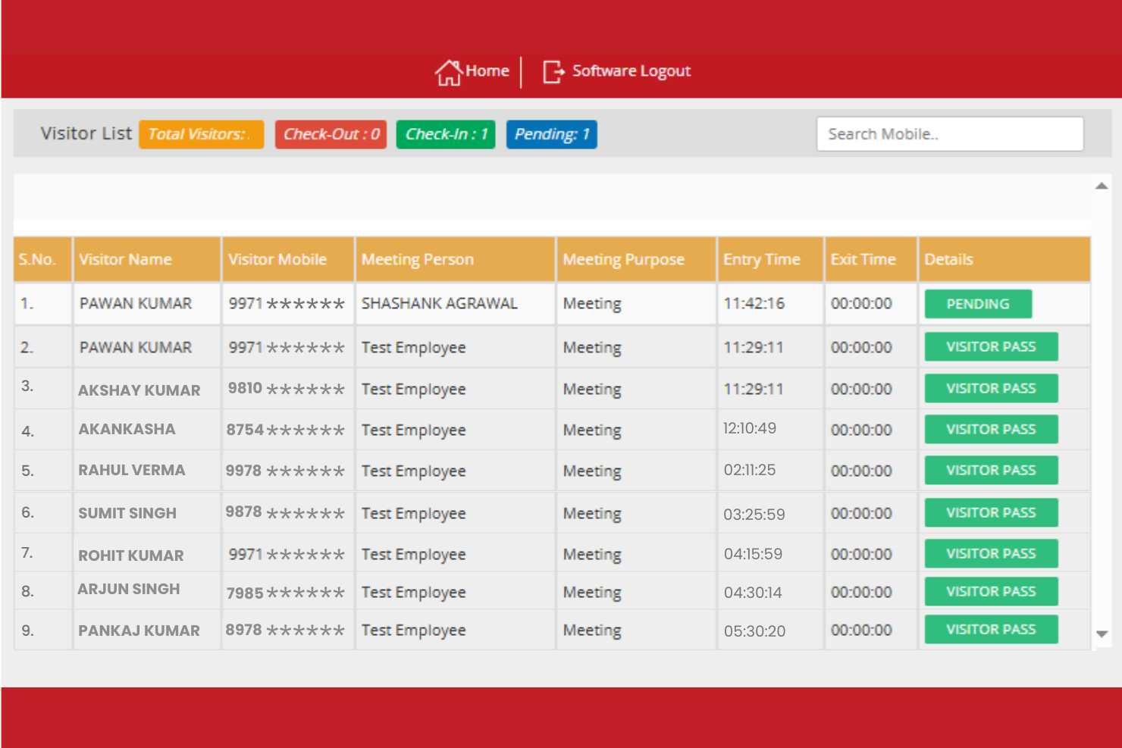Screen dimensions: 1122x748
Task: Click the masked mobile number starting 9978
Action: click(x=285, y=471)
